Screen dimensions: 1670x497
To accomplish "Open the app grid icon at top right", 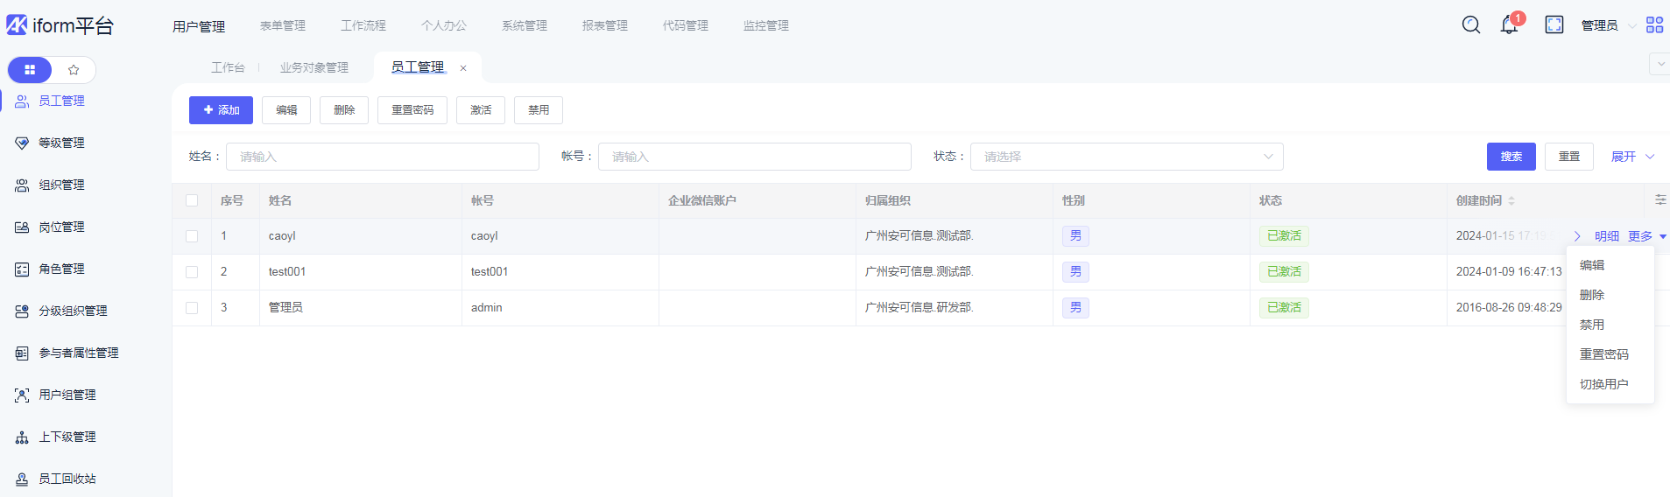I will point(1654,25).
